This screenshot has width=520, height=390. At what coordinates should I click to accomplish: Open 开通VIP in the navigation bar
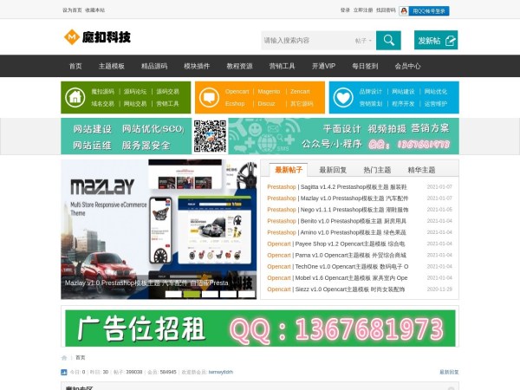point(323,66)
